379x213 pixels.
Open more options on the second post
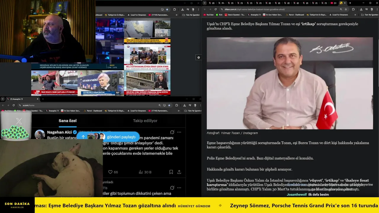[179, 188]
